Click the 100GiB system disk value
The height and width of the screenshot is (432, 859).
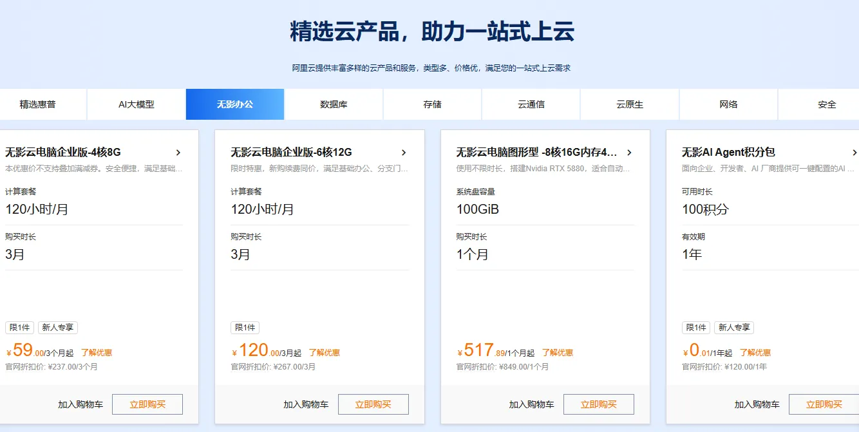point(478,209)
